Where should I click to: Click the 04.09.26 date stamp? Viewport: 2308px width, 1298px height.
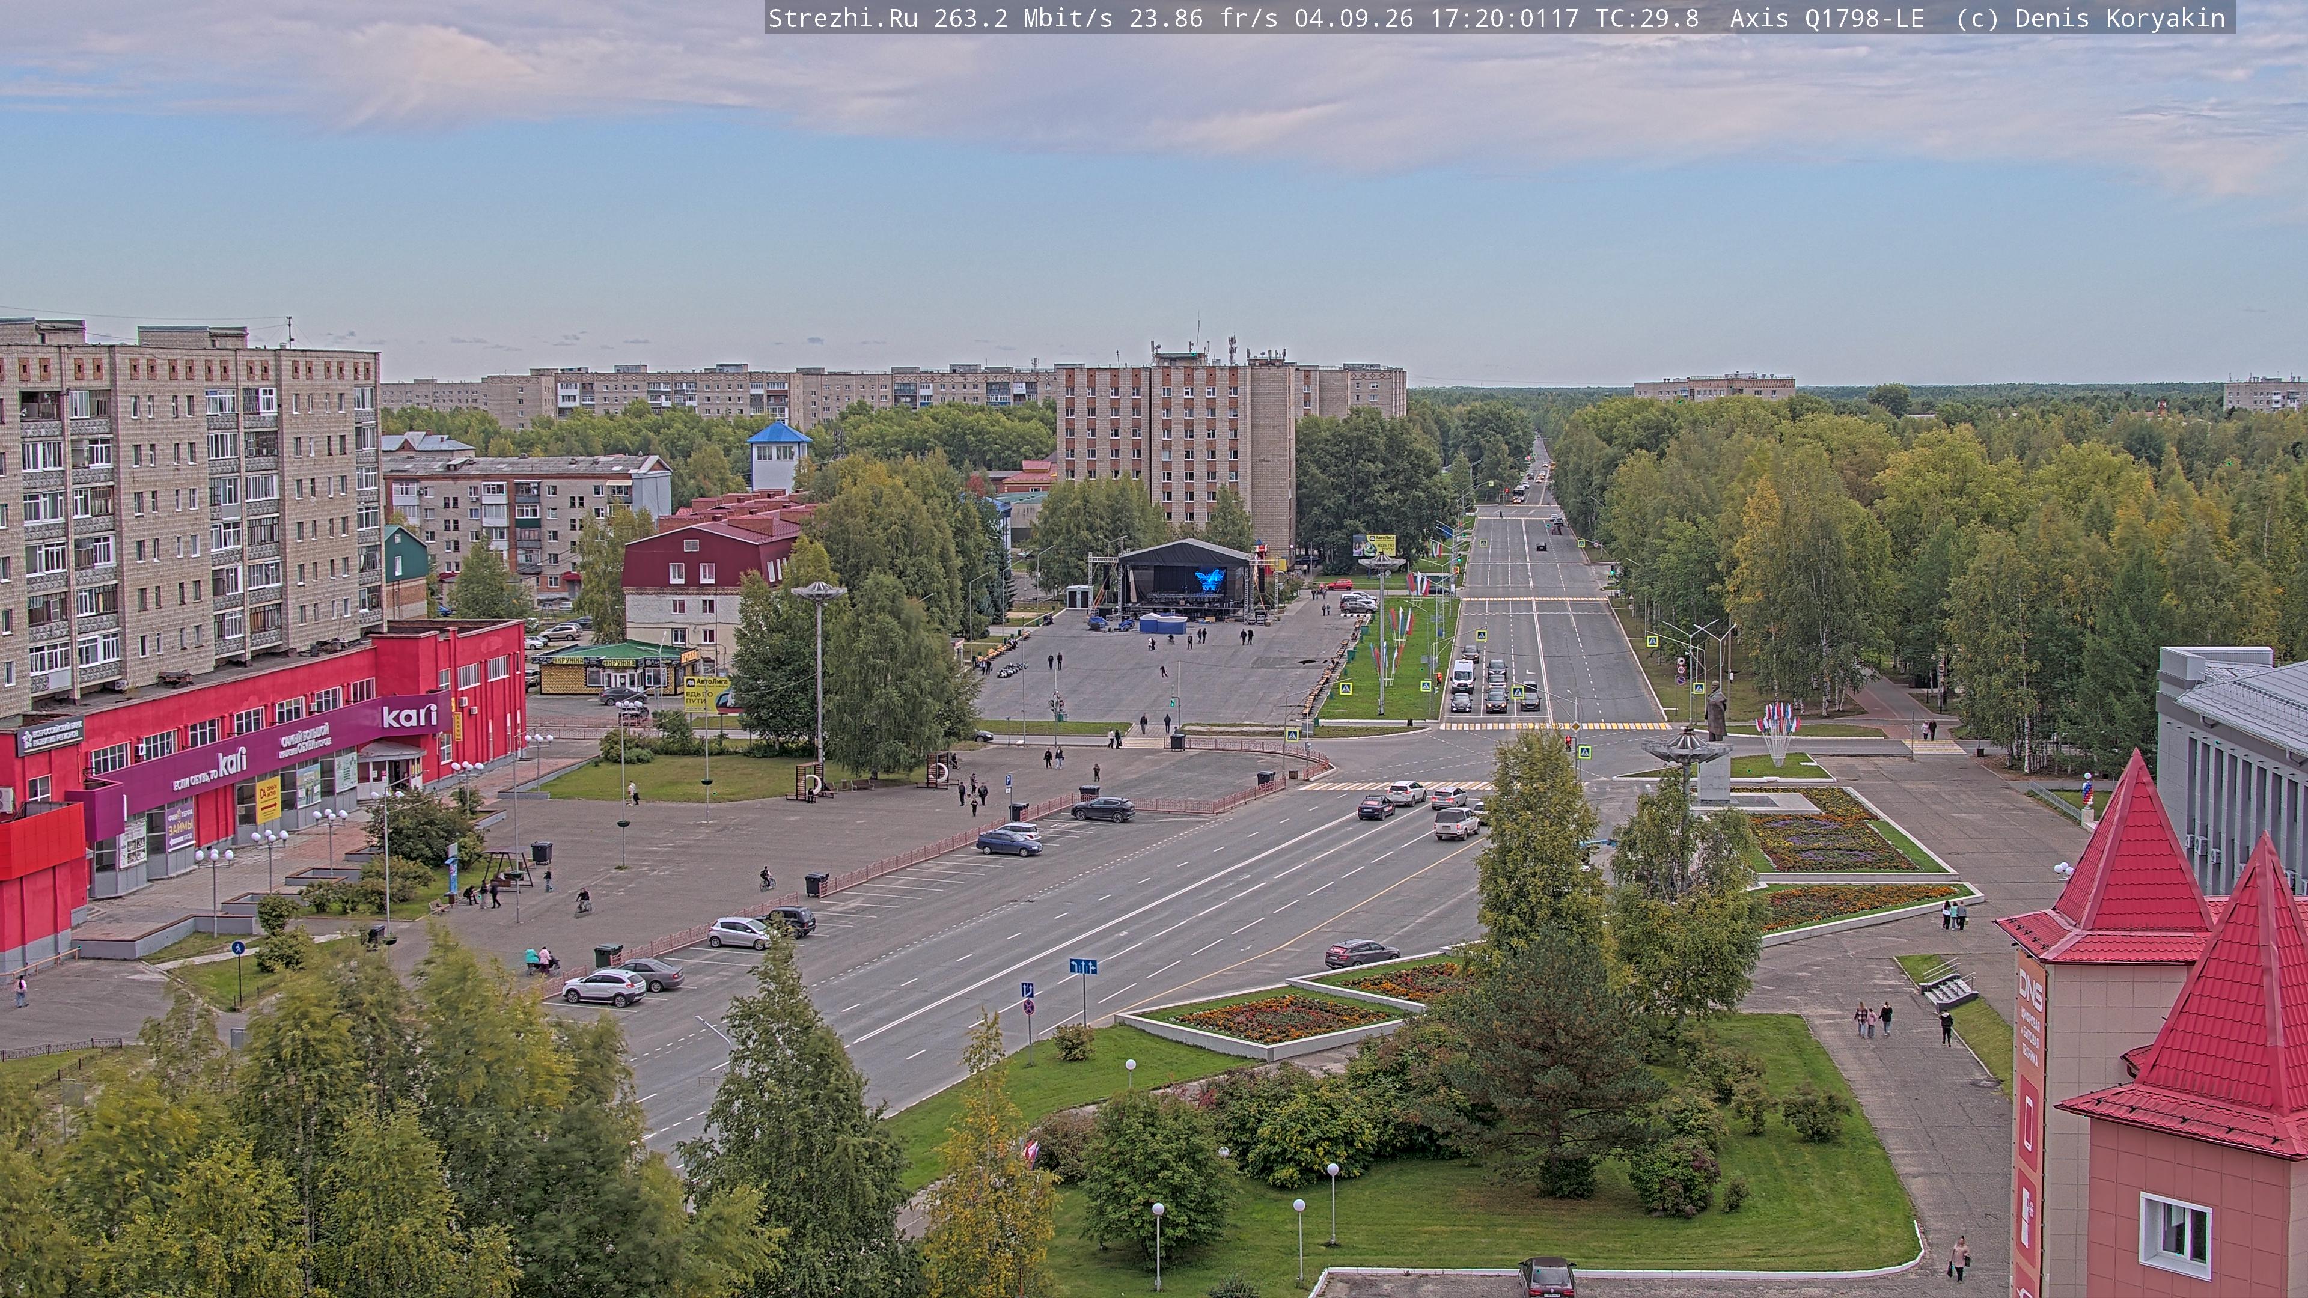[1354, 18]
